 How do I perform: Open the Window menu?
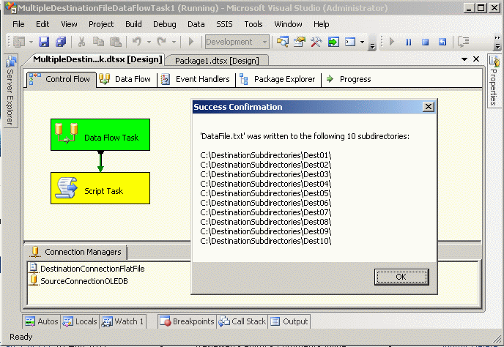click(288, 24)
